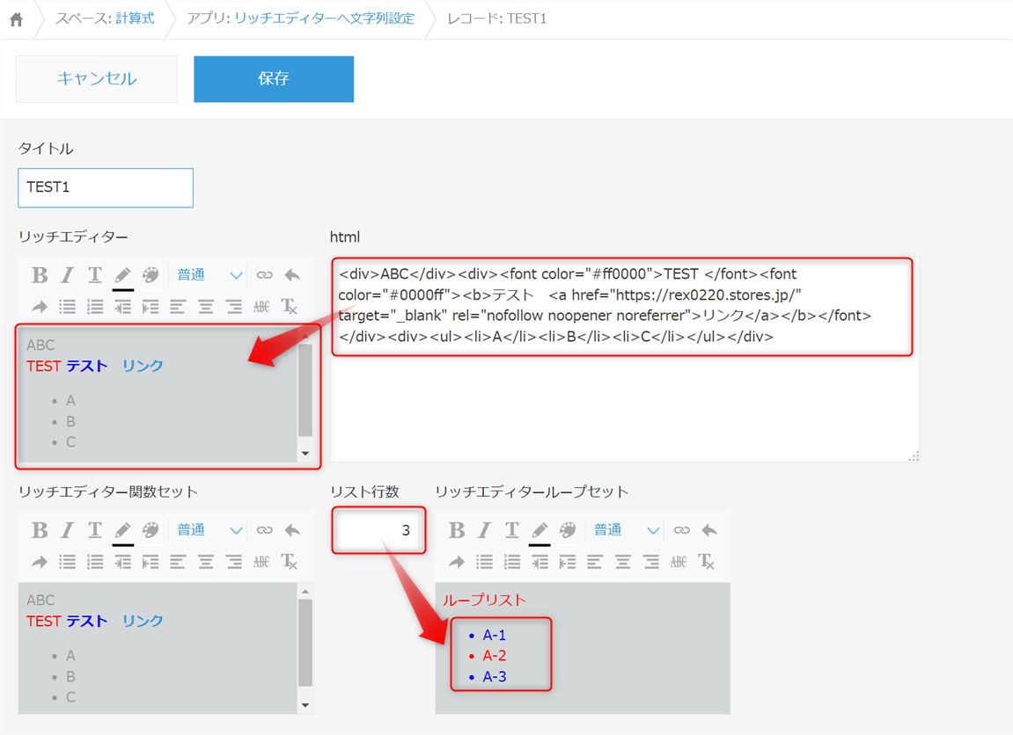Insert link using リッチエディター toolbar chain icon
The image size is (1013, 735).
(264, 275)
